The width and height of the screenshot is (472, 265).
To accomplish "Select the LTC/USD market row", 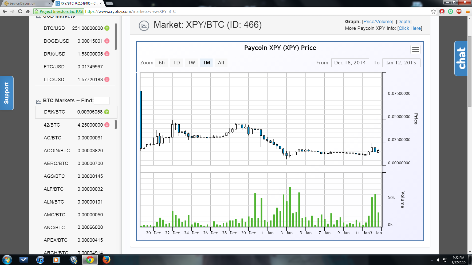I will pos(76,79).
